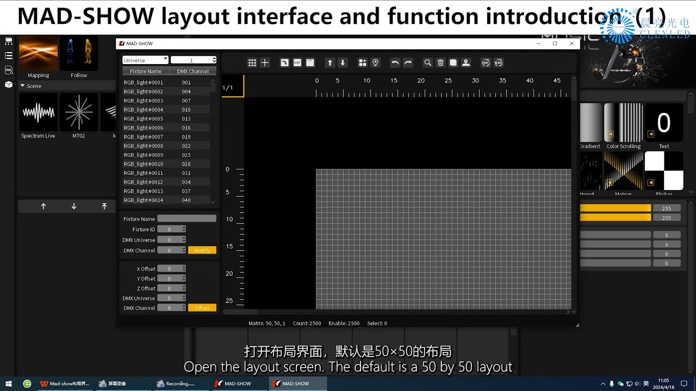696x391 pixels.
Task: Click the magnifier search icon
Action: 428,63
